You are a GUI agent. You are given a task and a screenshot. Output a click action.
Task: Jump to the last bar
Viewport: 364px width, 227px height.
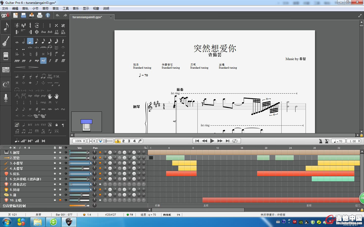[x=227, y=141]
